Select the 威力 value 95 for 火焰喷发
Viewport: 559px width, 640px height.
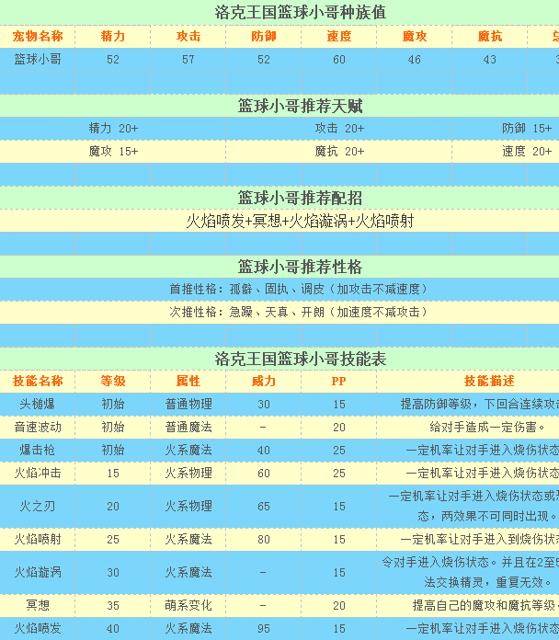[x=264, y=629]
